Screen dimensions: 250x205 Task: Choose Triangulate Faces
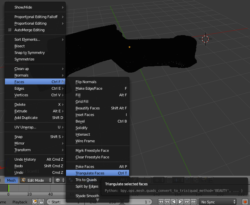point(98,173)
